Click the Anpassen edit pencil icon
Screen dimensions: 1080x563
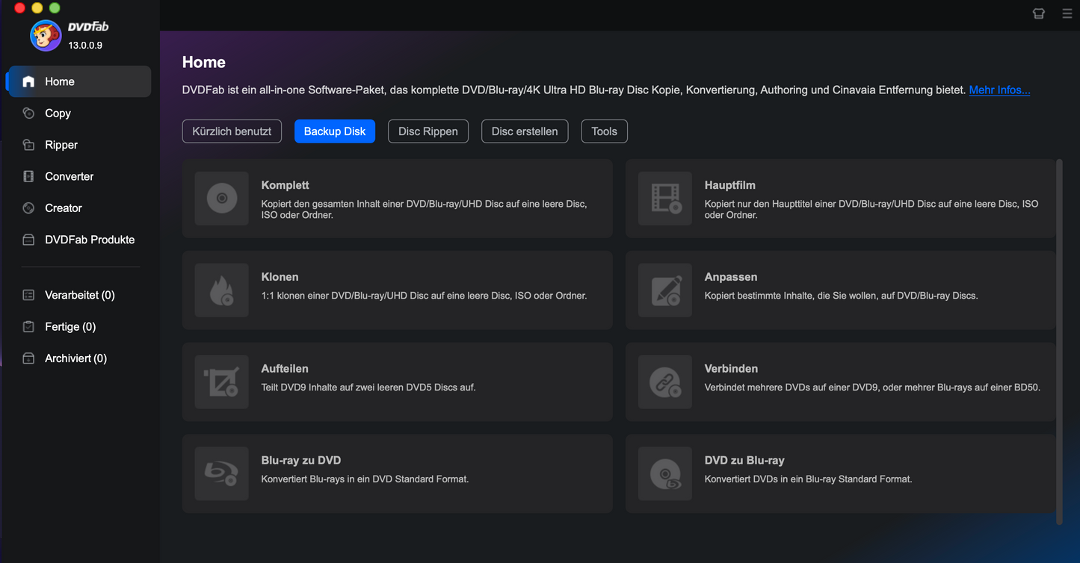point(664,290)
